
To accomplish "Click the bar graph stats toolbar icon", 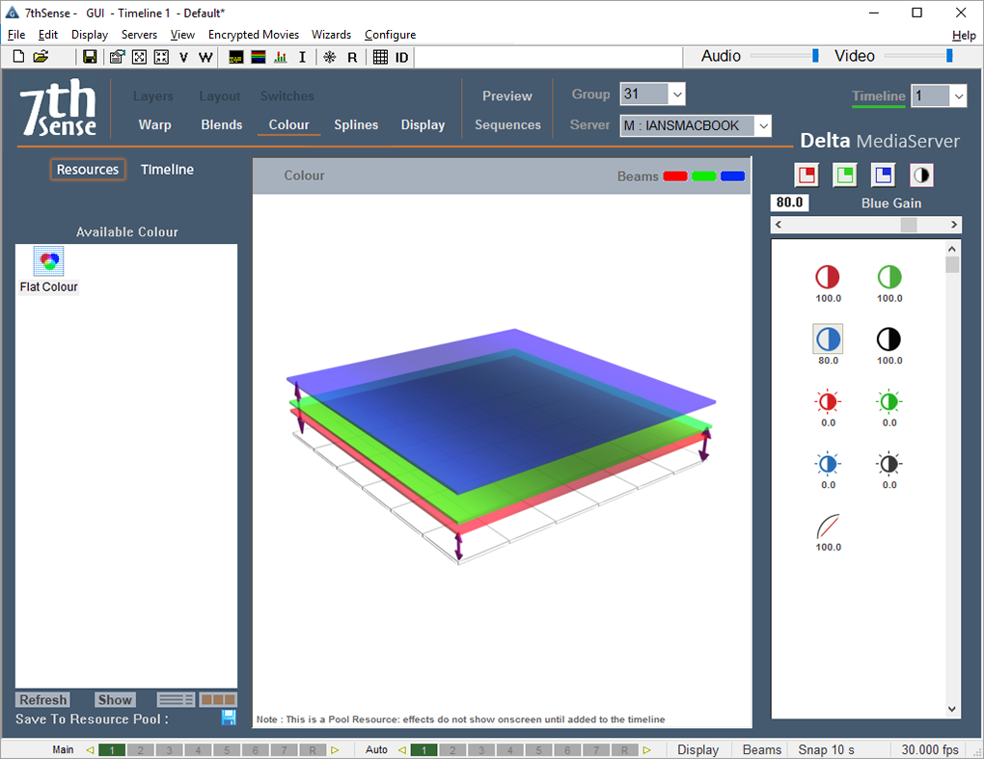I will point(281,58).
